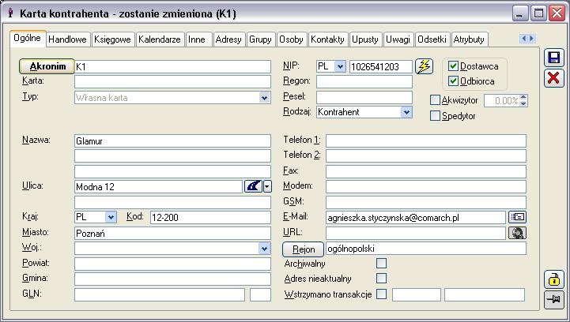Open the Odsetki tab

pyautogui.click(x=432, y=39)
